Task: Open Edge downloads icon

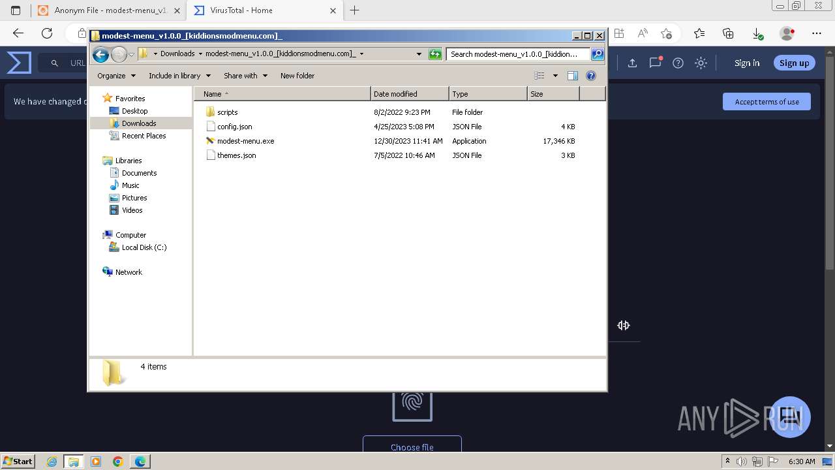Action: coord(757,33)
